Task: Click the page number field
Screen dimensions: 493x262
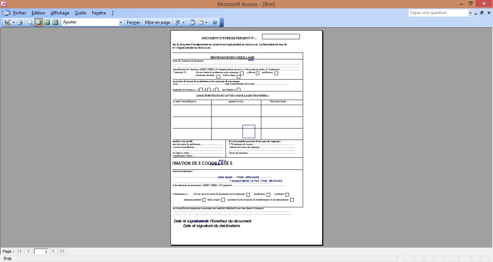Action: pos(41,251)
